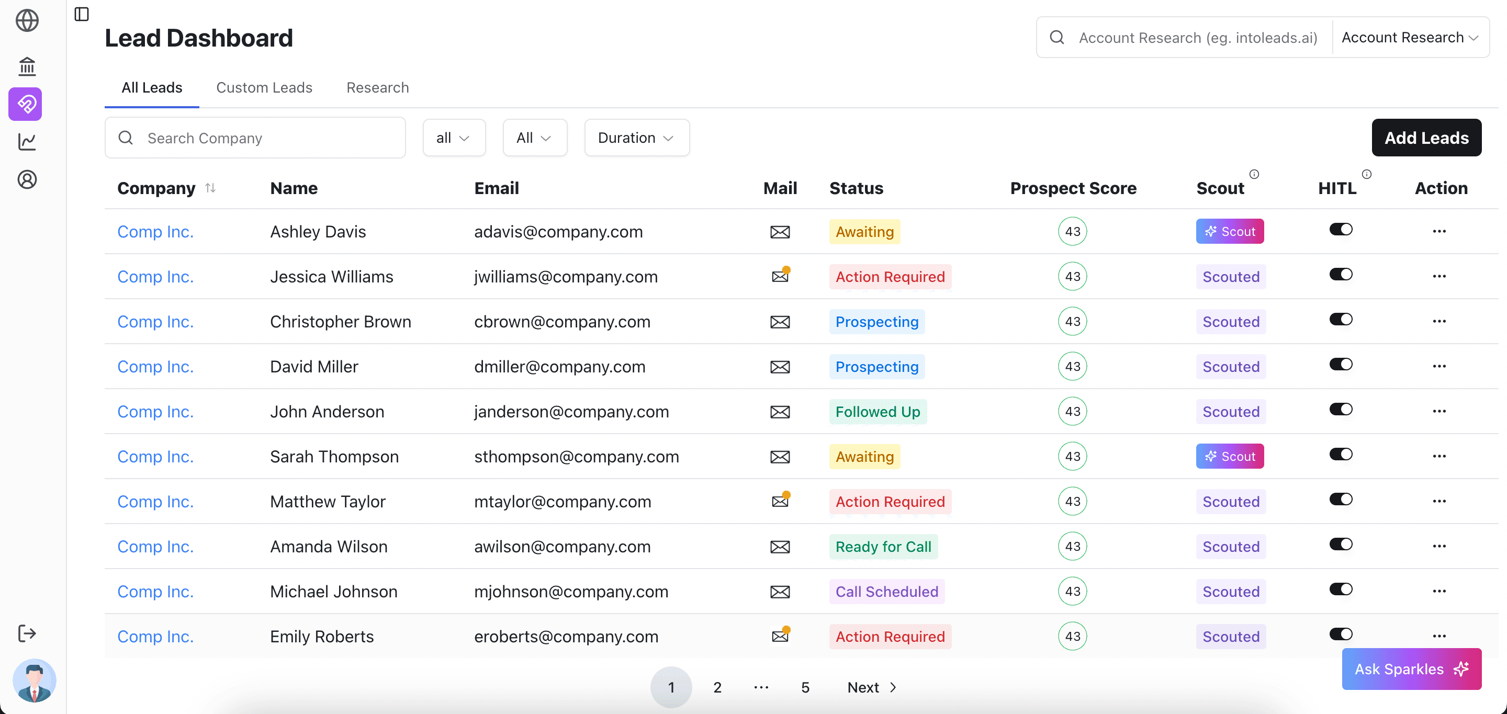The height and width of the screenshot is (714, 1507).
Task: Disable HITL for Emily Roberts
Action: 1341,634
